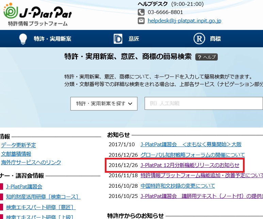Click the D design icon

pos(118,39)
